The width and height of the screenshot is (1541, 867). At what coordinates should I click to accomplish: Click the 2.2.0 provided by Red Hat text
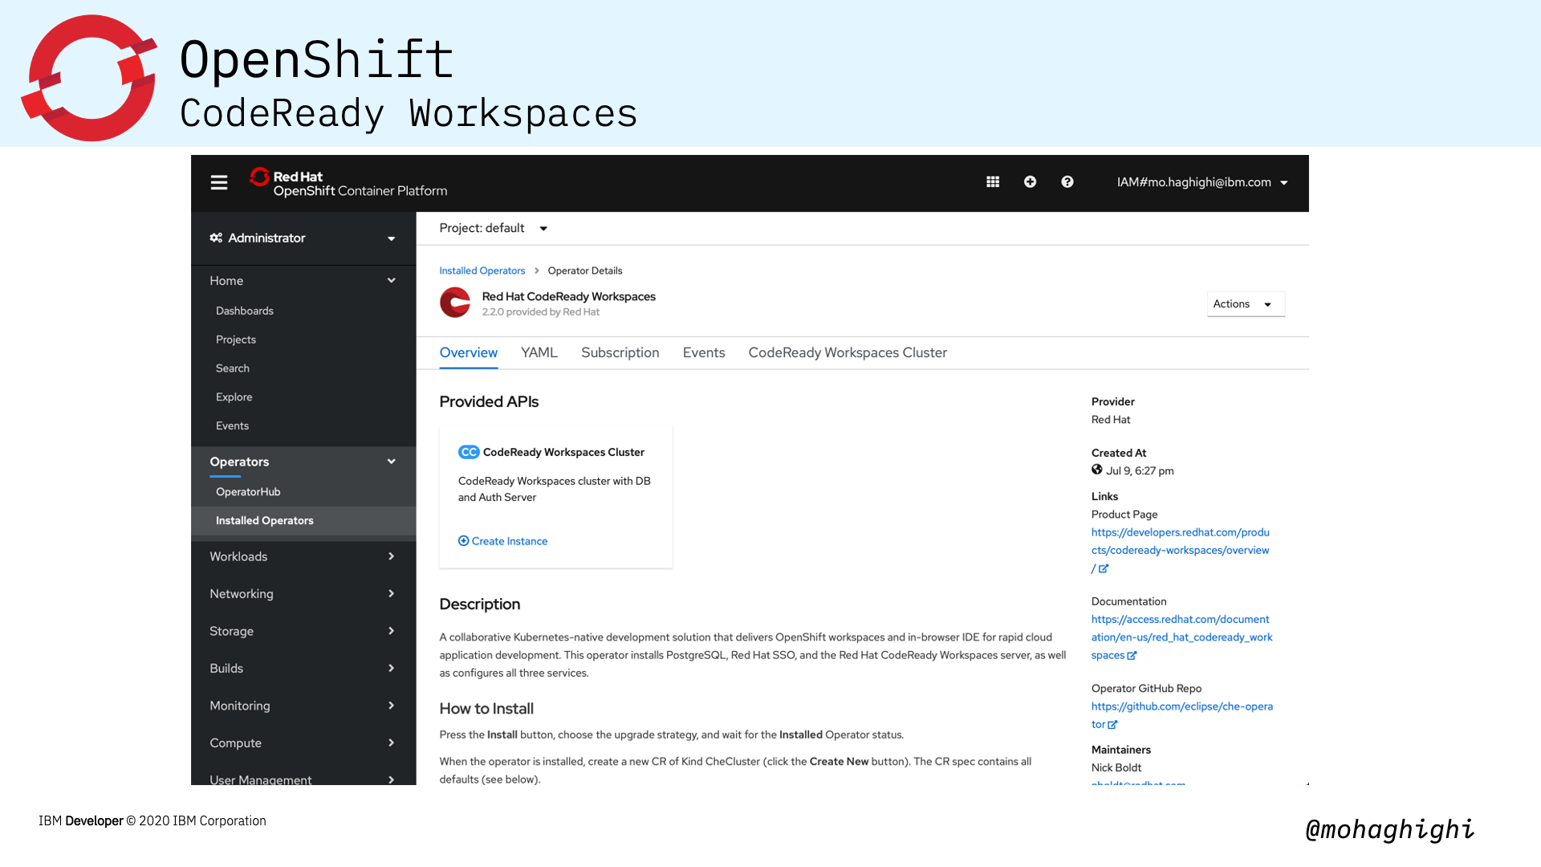(541, 312)
